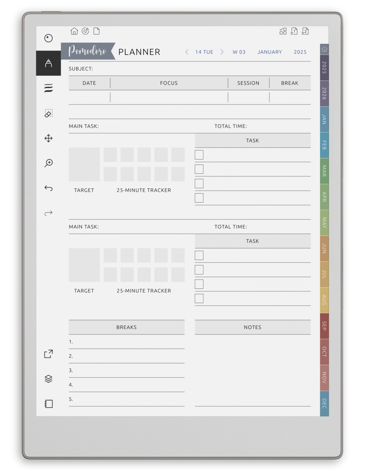Go to previous day with left chevron
365x471 pixels.
[x=187, y=52]
